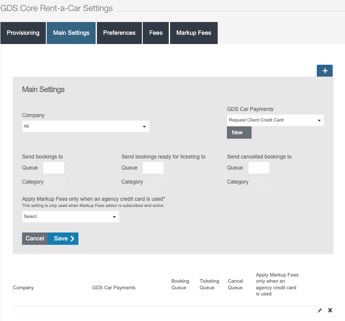This screenshot has height=321, width=345.
Task: Click the Save button
Action: pos(63,239)
